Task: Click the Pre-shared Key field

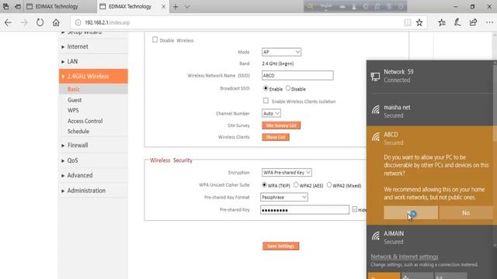Action: 304,210
